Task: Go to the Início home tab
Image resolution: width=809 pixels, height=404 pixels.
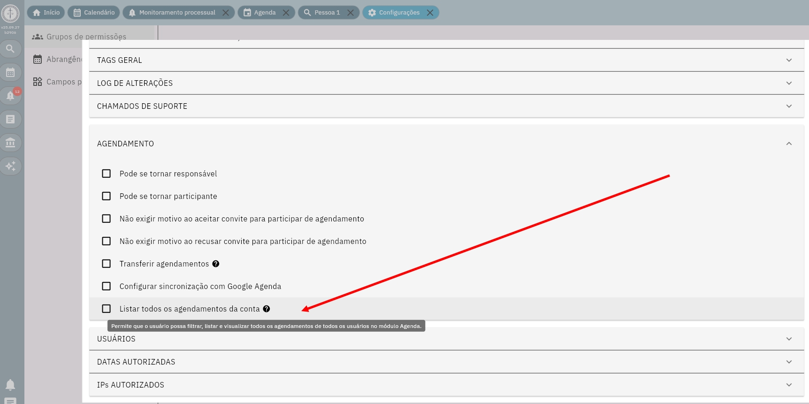Action: pos(46,13)
